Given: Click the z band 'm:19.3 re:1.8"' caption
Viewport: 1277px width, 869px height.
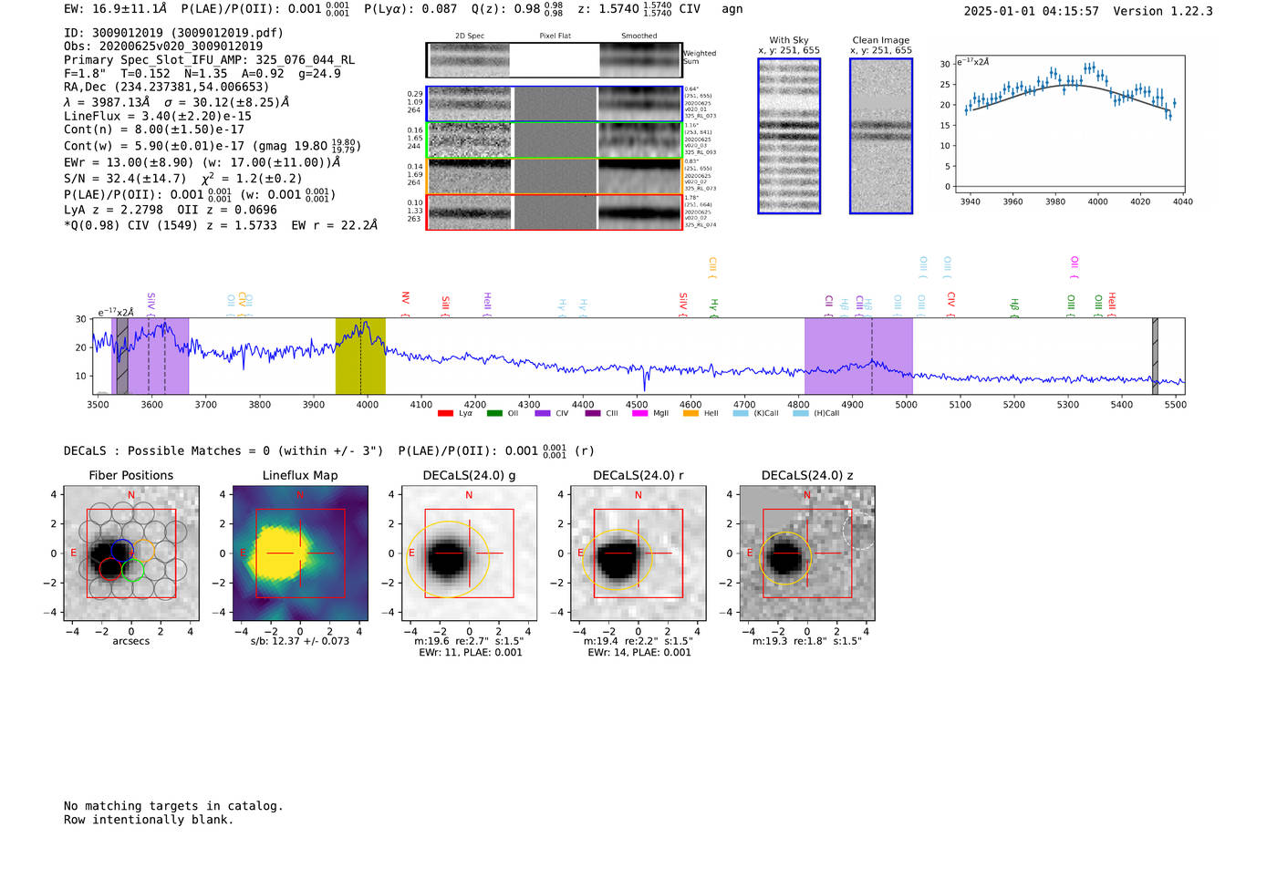Looking at the screenshot, I should pyautogui.click(x=807, y=641).
